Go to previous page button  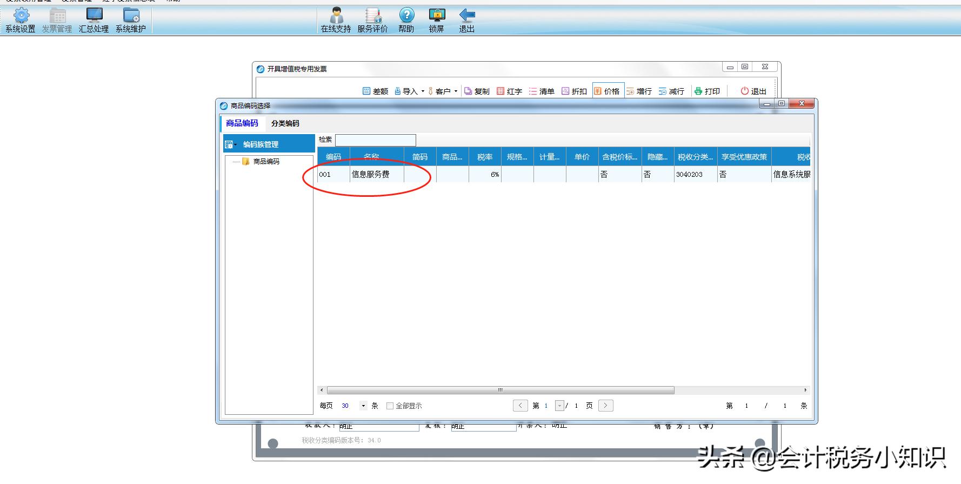[520, 406]
